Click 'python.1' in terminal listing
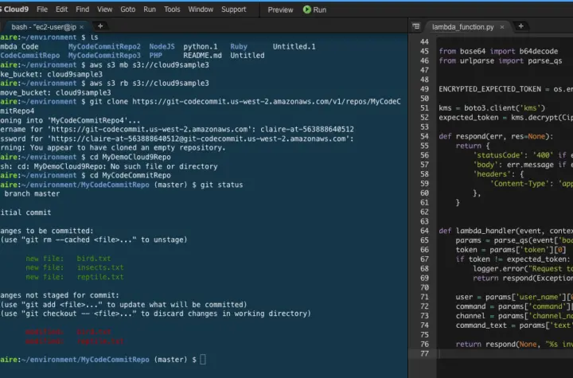 pyautogui.click(x=201, y=46)
